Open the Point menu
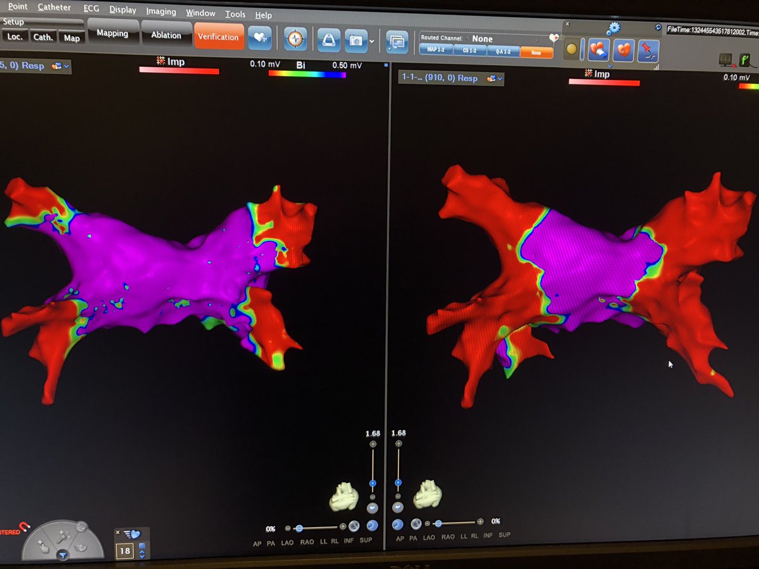759x569 pixels. 18,6
